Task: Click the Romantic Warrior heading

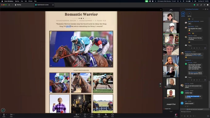Action: [x=81, y=14]
